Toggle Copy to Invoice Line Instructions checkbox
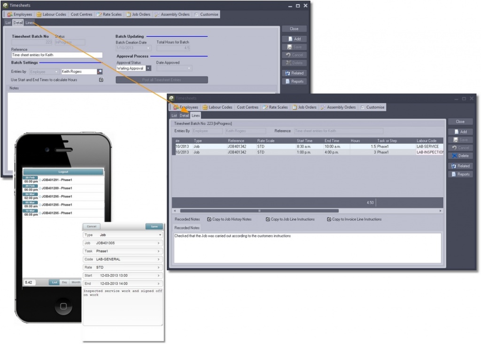481x344 pixels. tap(329, 219)
